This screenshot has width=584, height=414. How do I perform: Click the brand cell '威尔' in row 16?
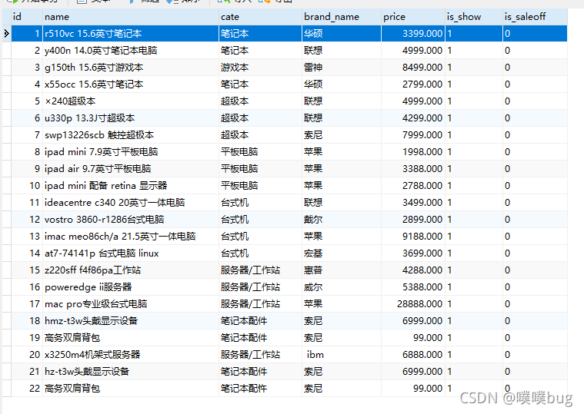tap(341, 287)
